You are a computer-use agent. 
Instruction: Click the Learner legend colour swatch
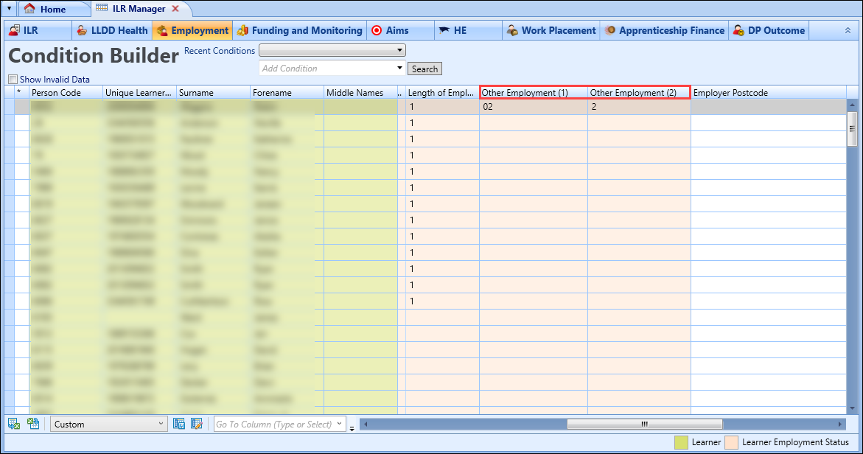pos(681,442)
